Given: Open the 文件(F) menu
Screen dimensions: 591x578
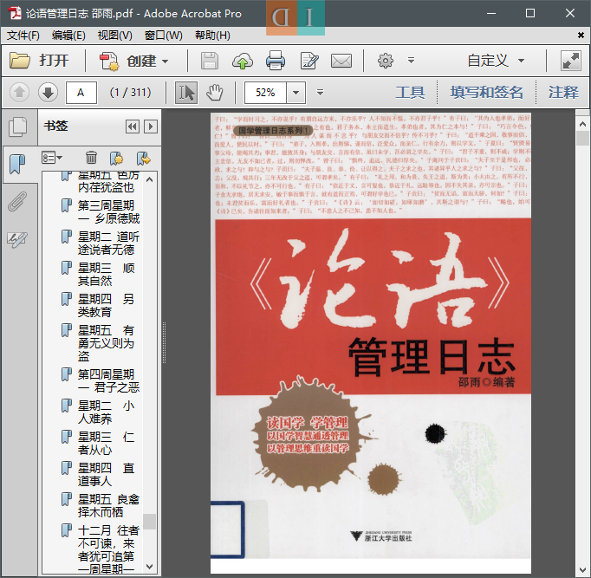Looking at the screenshot, I should (23, 36).
